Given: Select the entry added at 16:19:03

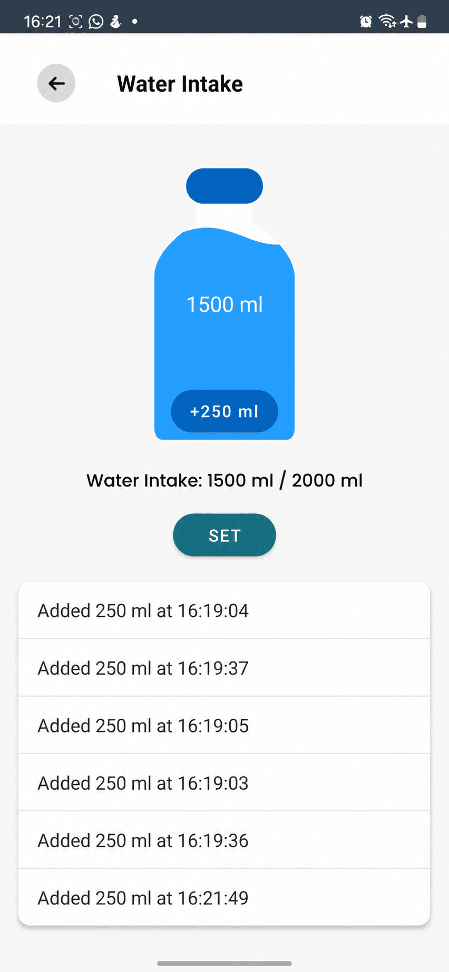Looking at the screenshot, I should pos(224,783).
